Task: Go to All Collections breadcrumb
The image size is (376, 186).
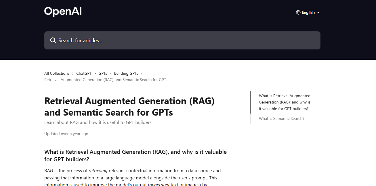Action: coord(57,73)
